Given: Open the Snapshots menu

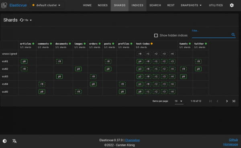Looking at the screenshot, I should pyautogui.click(x=191, y=5).
